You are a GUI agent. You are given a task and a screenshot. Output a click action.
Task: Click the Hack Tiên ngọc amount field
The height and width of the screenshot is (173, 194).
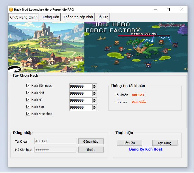click(81, 86)
